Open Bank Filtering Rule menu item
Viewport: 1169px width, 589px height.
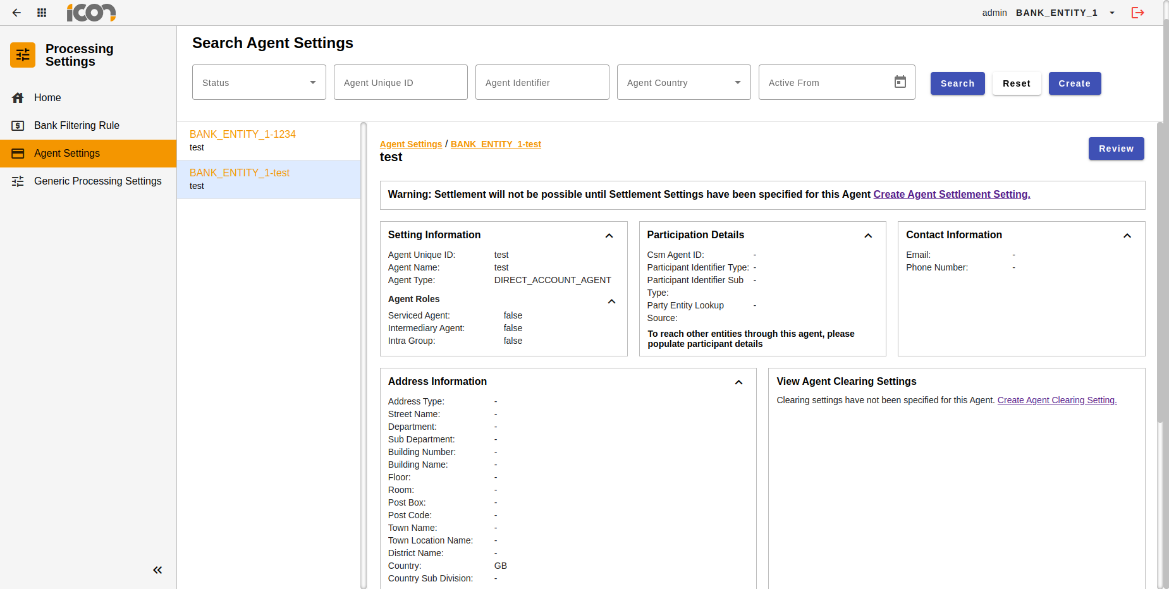[x=77, y=125]
